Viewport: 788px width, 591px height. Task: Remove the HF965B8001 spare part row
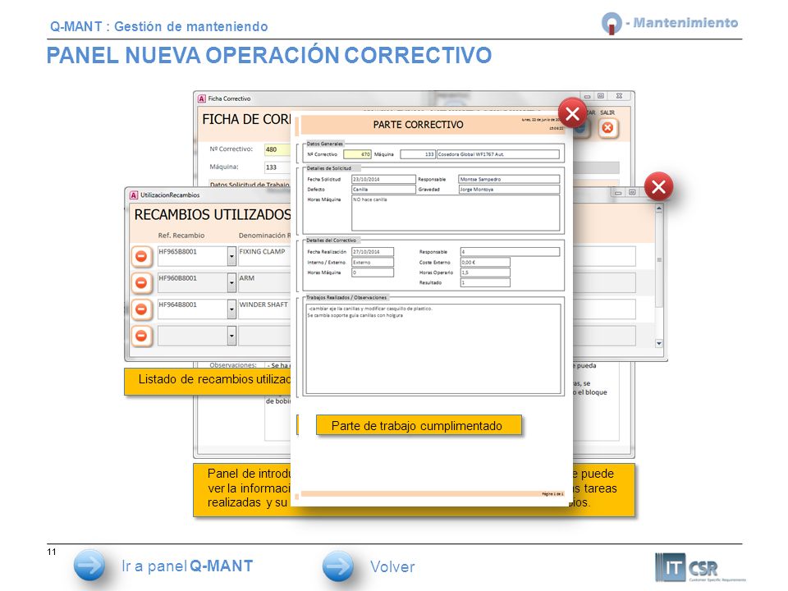[x=141, y=256]
